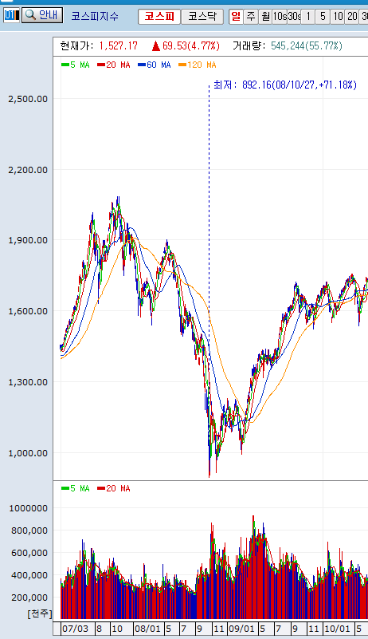Select the 10s tick interval button
The image size is (368, 639).
pos(280,17)
